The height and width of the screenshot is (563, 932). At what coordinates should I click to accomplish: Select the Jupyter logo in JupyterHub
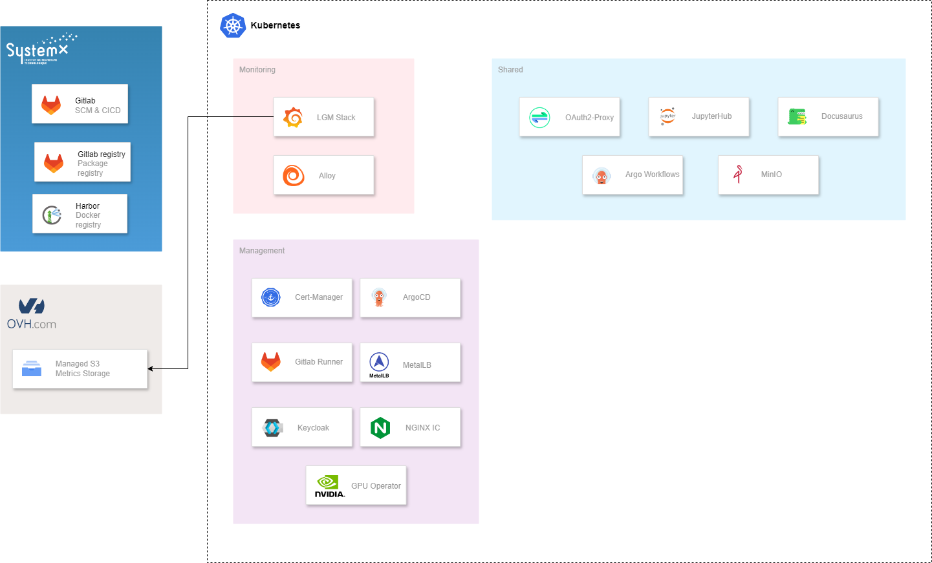(x=667, y=116)
